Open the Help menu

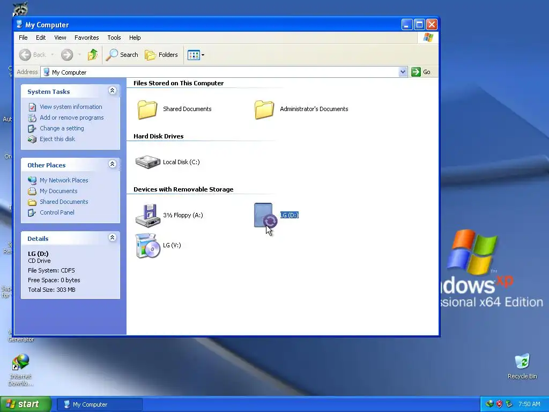[135, 38]
